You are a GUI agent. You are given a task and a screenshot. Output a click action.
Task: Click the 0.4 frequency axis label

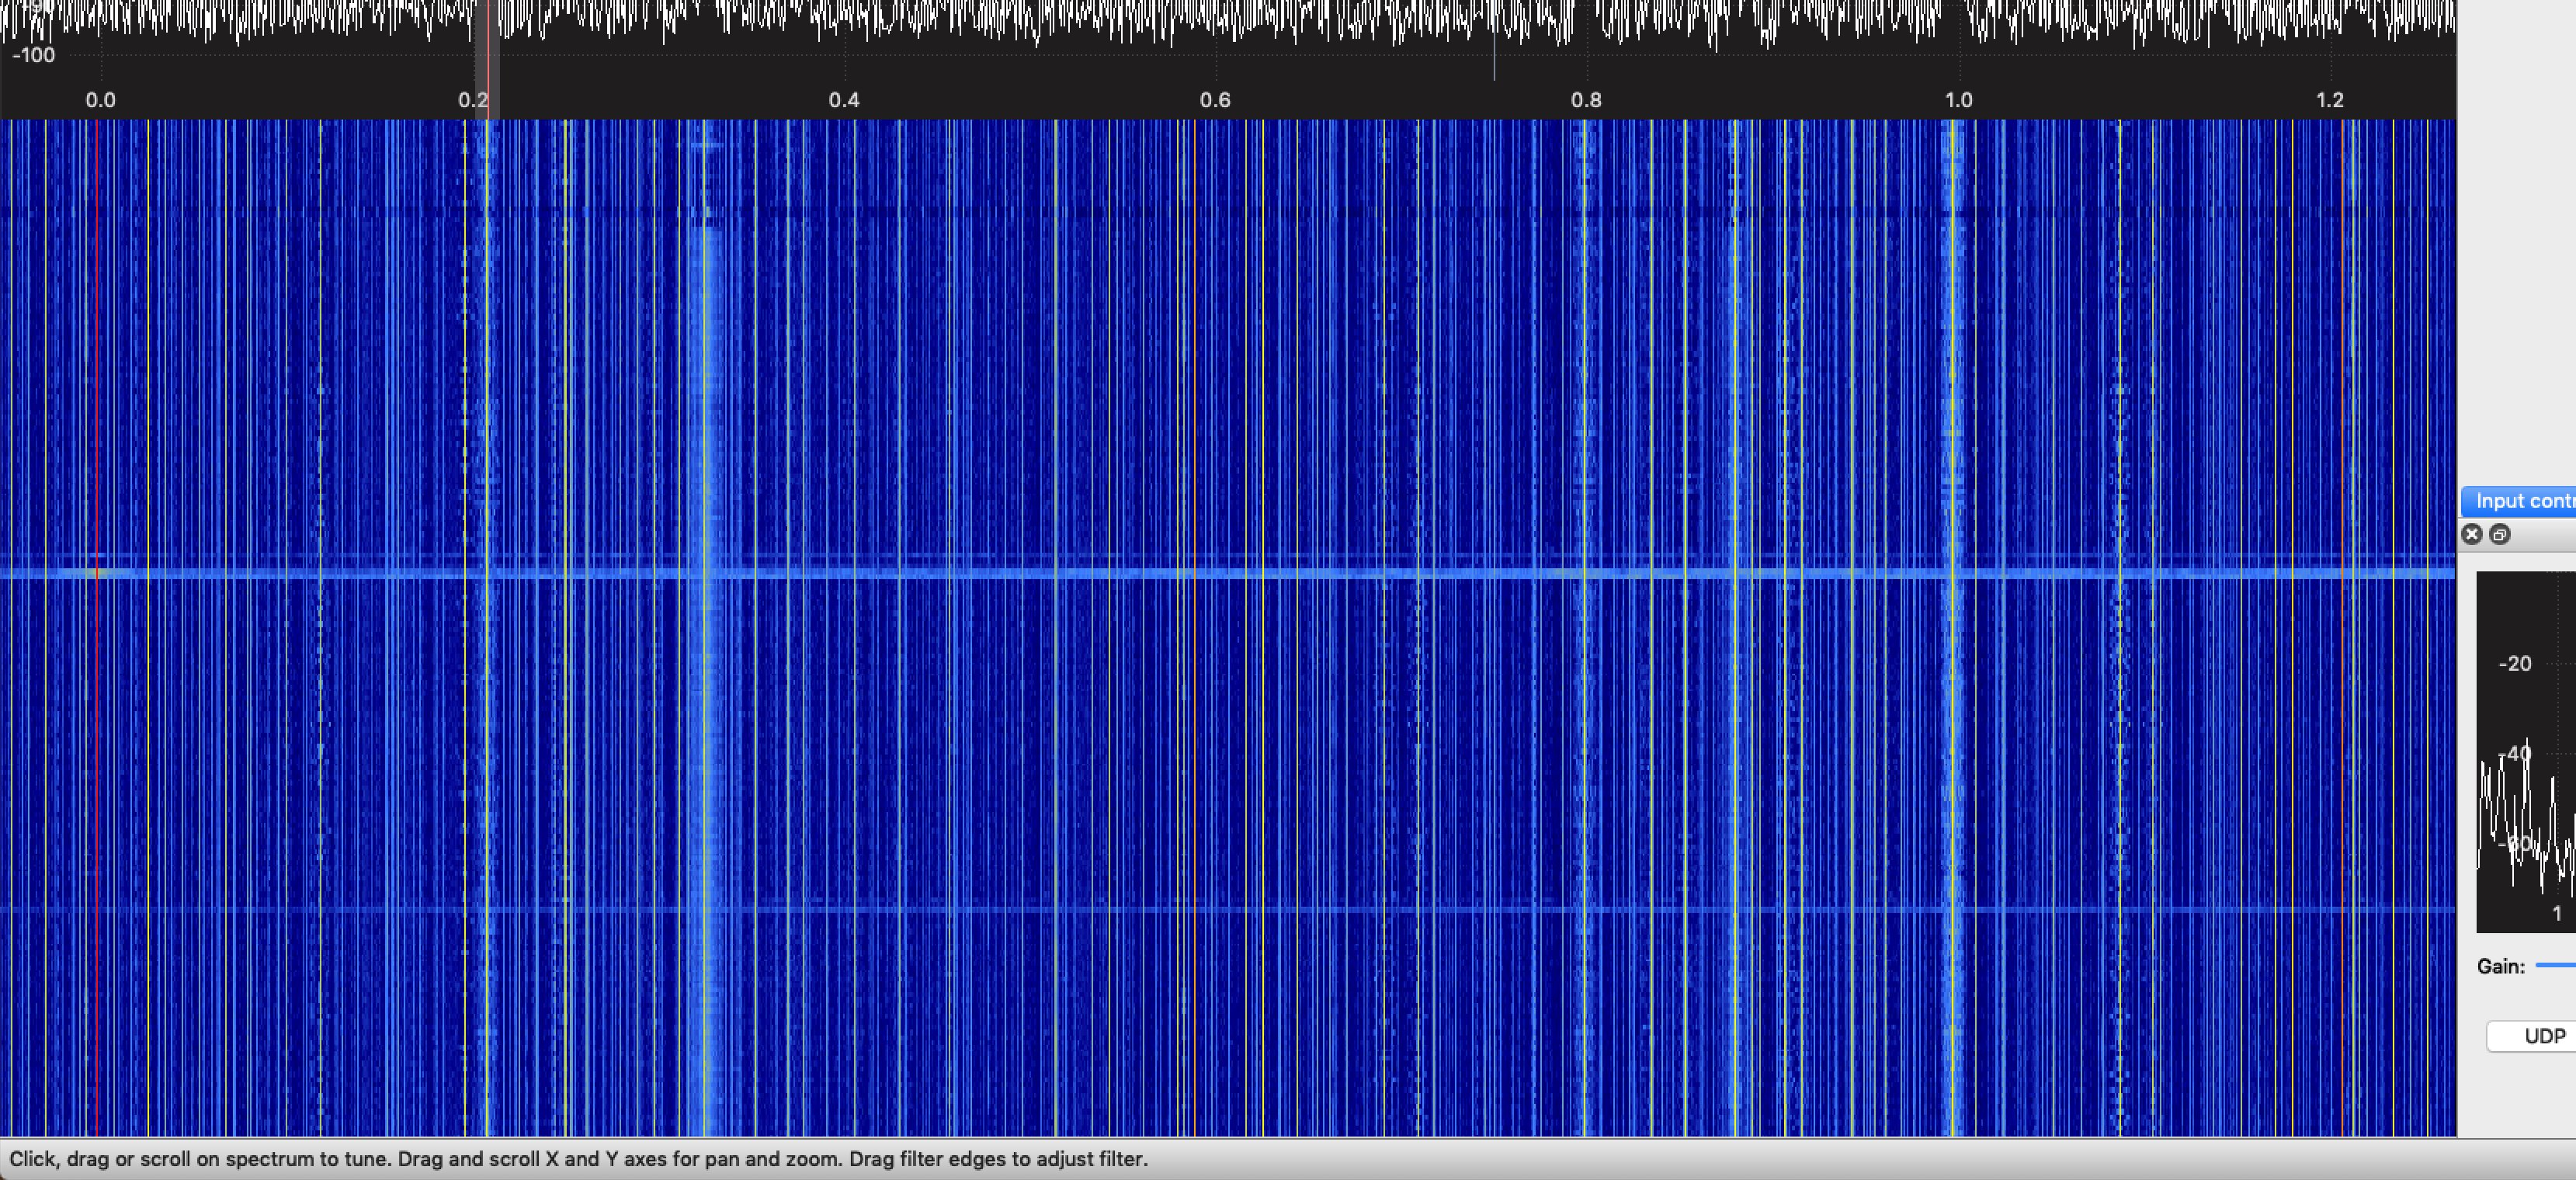(843, 100)
